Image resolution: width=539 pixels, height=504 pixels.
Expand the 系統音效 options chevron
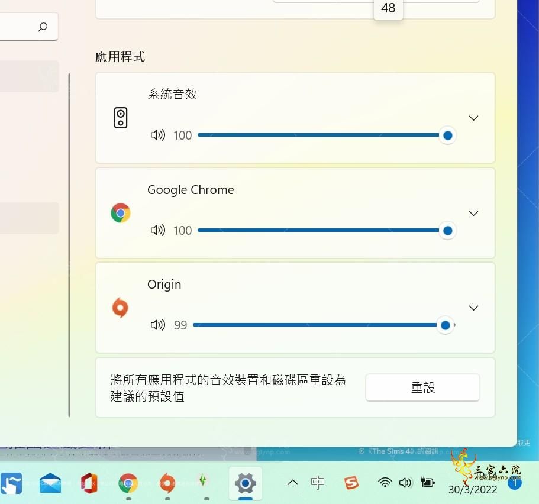coord(473,118)
